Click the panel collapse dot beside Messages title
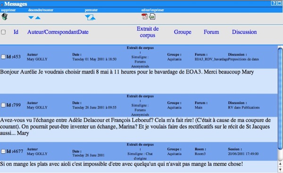The height and width of the screenshot is (173, 283). click(2, 5)
